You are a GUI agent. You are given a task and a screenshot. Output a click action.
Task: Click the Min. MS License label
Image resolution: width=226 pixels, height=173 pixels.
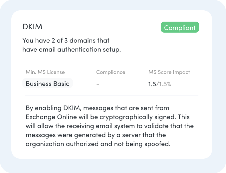tap(45, 72)
